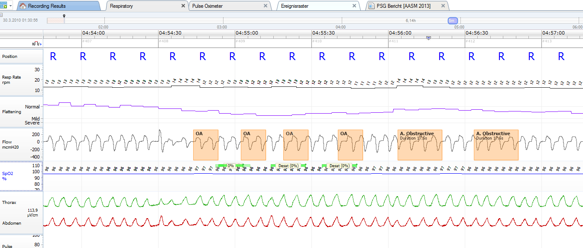Click the Desat (0%) label near 04:55:40

point(340,165)
